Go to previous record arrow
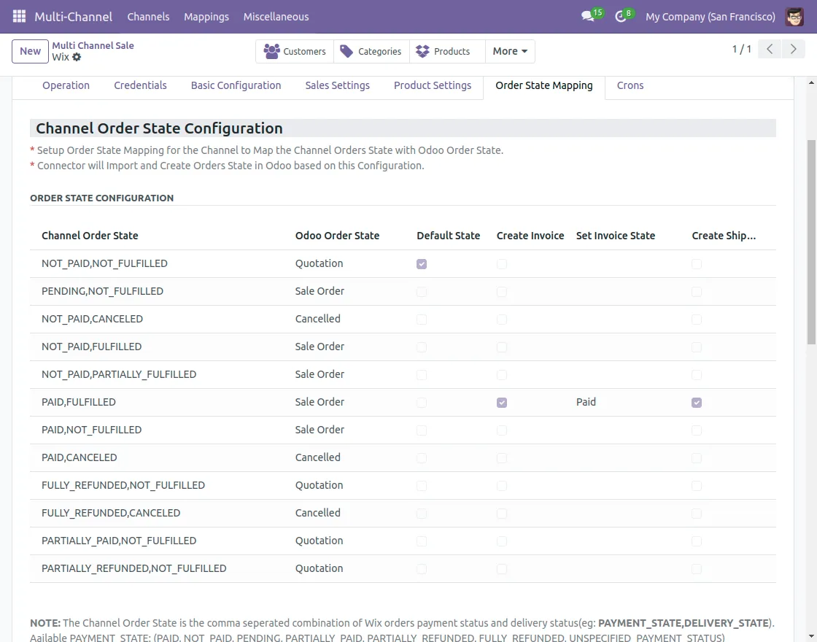 coord(770,50)
